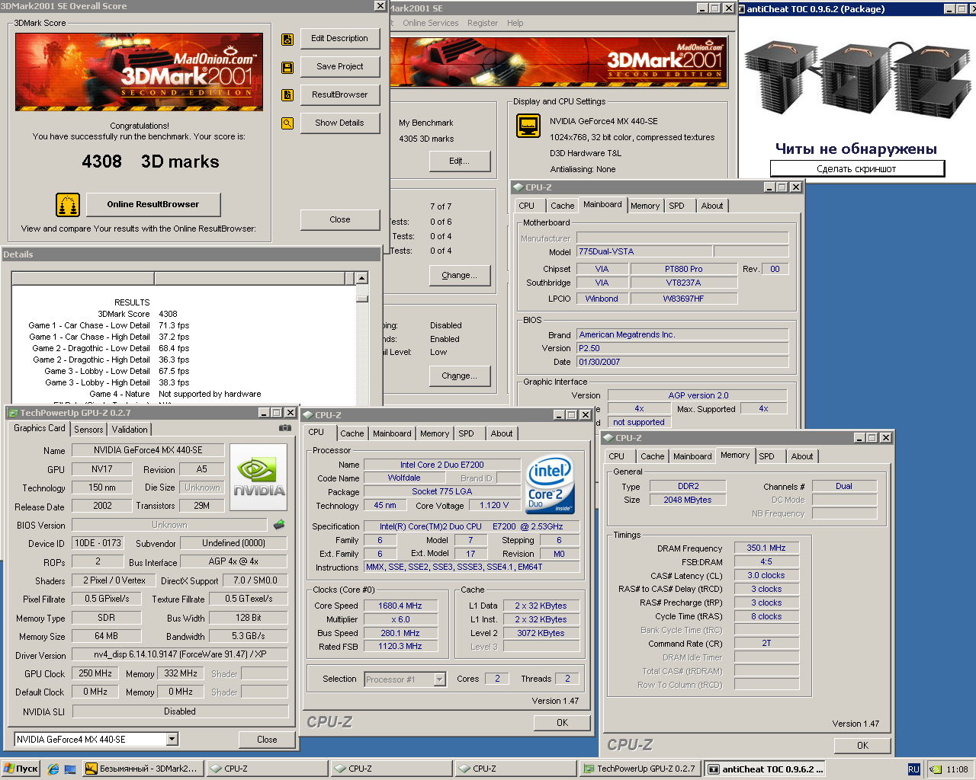Click the ResultBrowser icon beside its button
The height and width of the screenshot is (780, 976).
287,95
